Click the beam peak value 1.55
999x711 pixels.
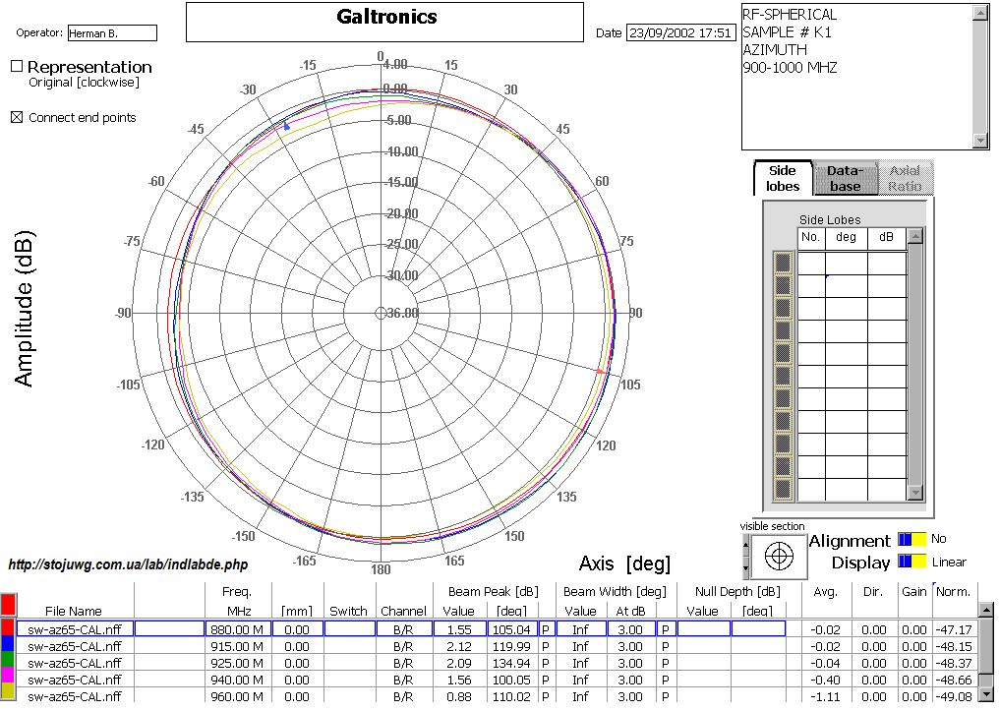[459, 629]
